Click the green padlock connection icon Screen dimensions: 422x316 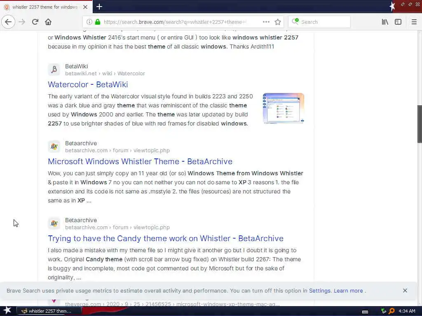[x=98, y=22]
